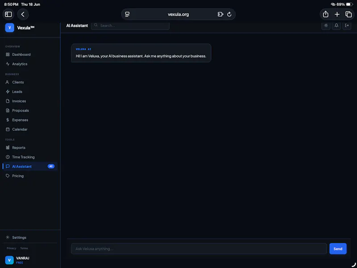Image resolution: width=357 pixels, height=268 pixels.
Task: Click the Ask Veluxa anything input
Action: (199, 249)
